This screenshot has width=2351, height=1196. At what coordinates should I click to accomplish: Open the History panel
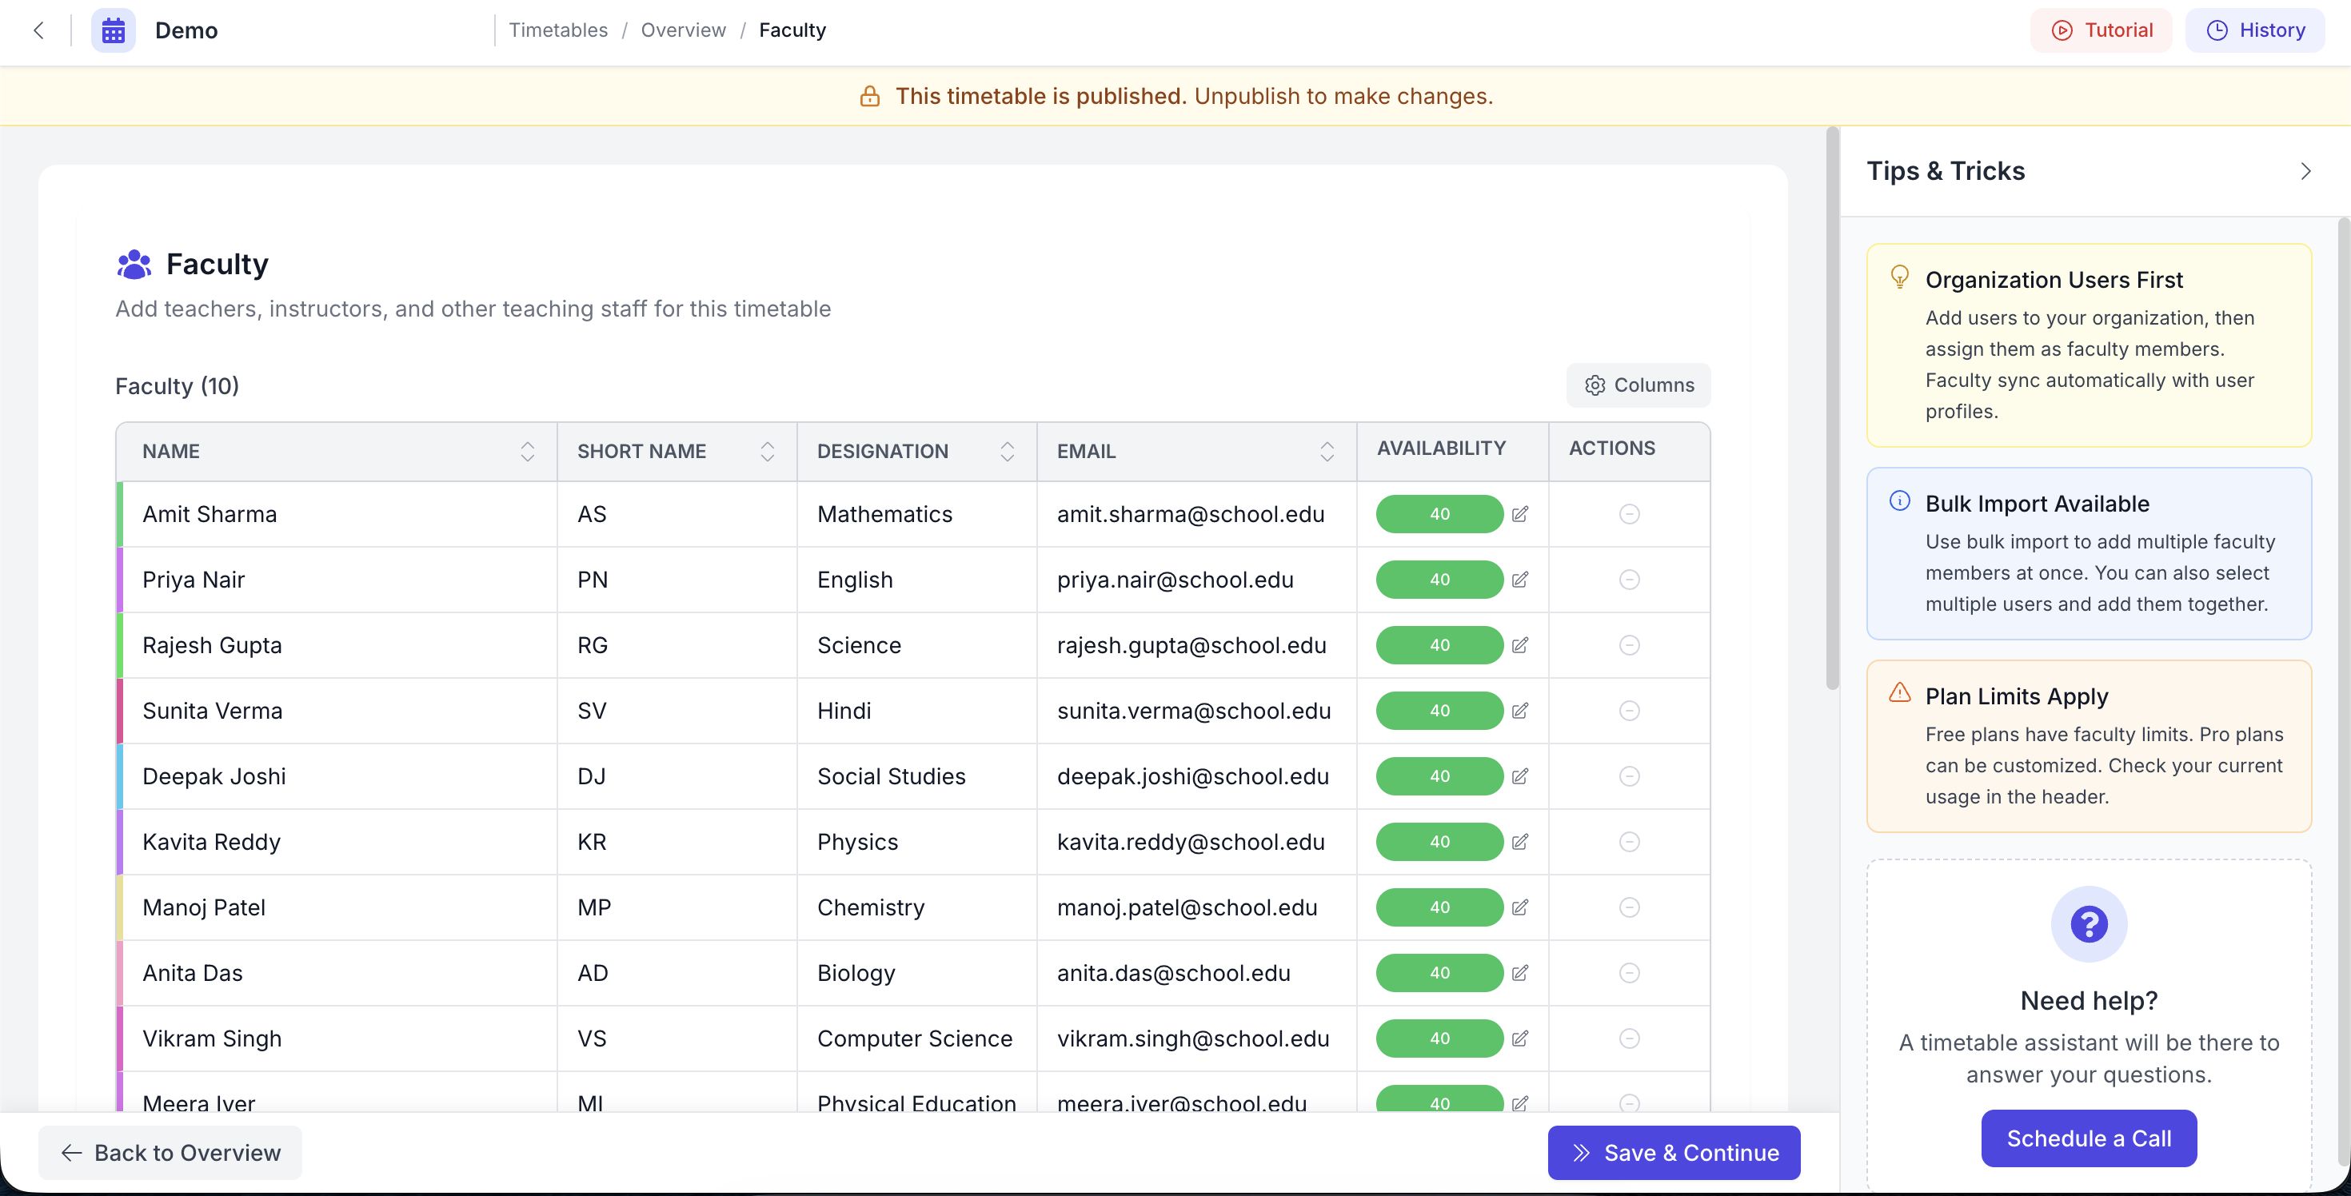2255,30
